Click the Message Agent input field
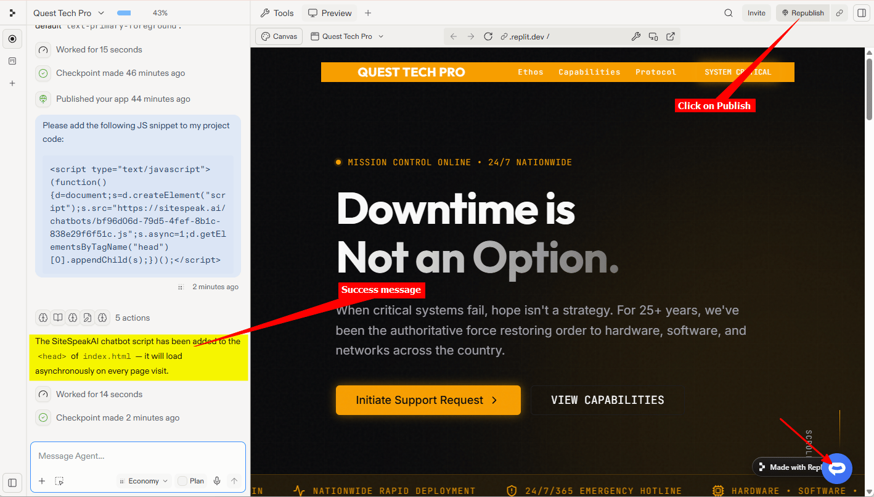This screenshot has height=497, width=874. (138, 456)
